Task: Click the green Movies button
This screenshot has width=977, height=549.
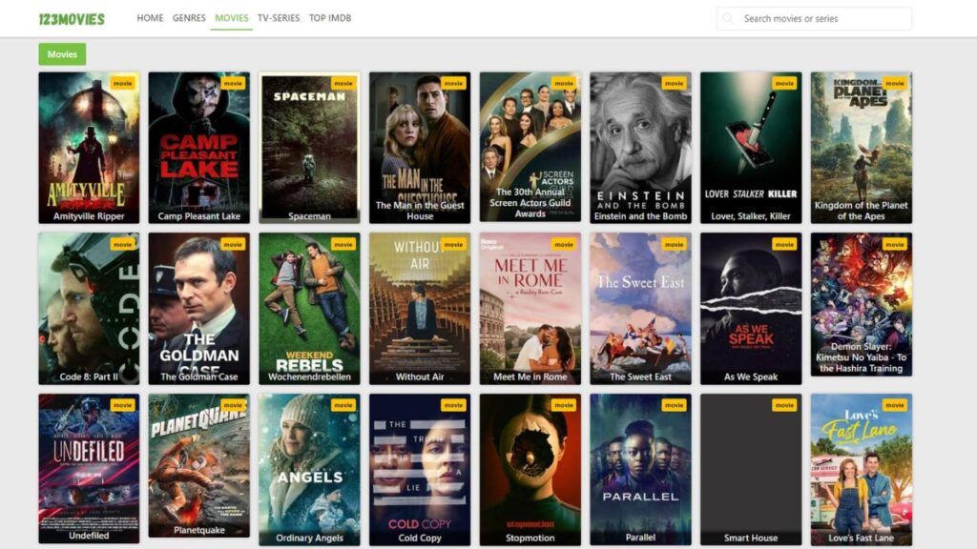Action: click(x=61, y=54)
